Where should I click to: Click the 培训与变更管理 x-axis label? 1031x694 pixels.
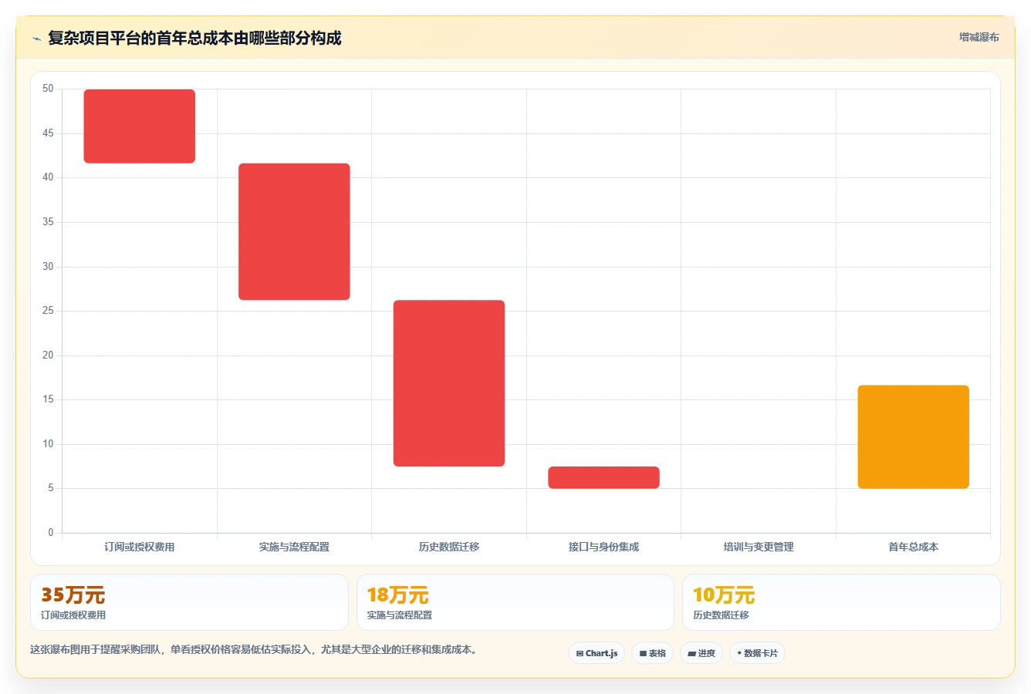[x=759, y=547]
